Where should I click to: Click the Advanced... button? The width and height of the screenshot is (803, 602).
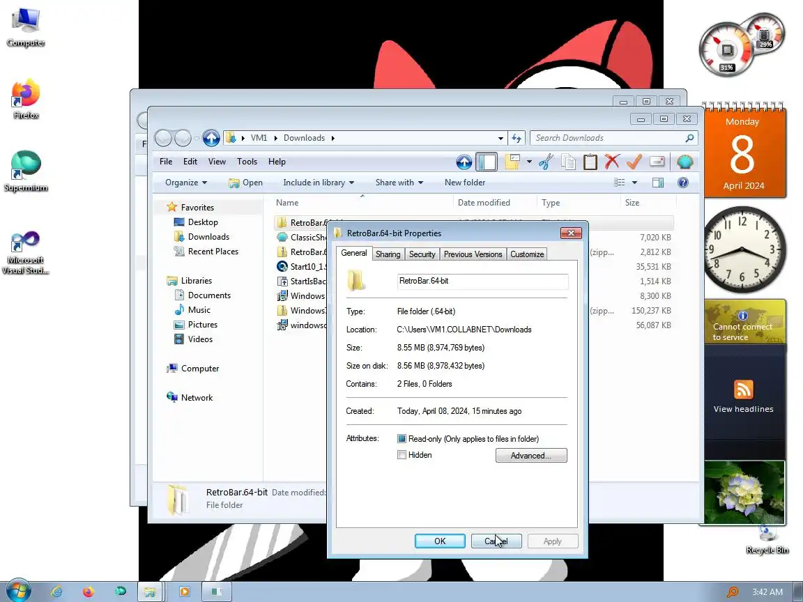(531, 455)
